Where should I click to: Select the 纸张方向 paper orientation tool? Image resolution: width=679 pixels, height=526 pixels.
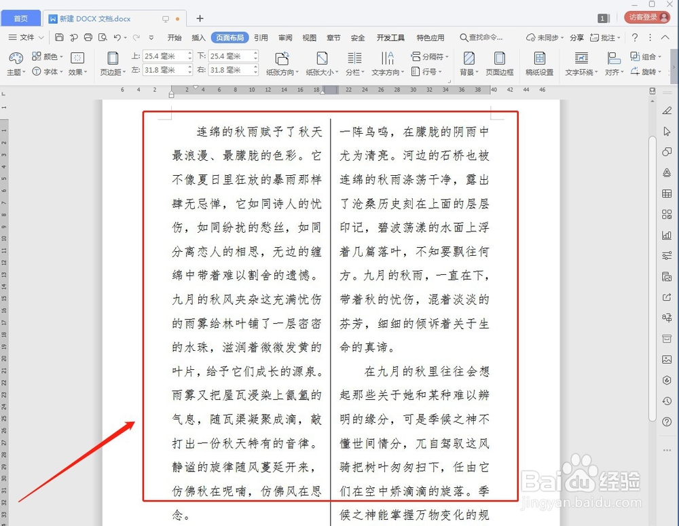click(283, 64)
